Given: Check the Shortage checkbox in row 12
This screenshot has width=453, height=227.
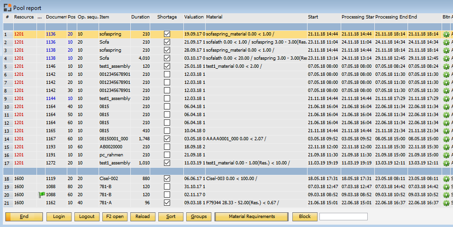Looking at the screenshot, I should coord(167,123).
